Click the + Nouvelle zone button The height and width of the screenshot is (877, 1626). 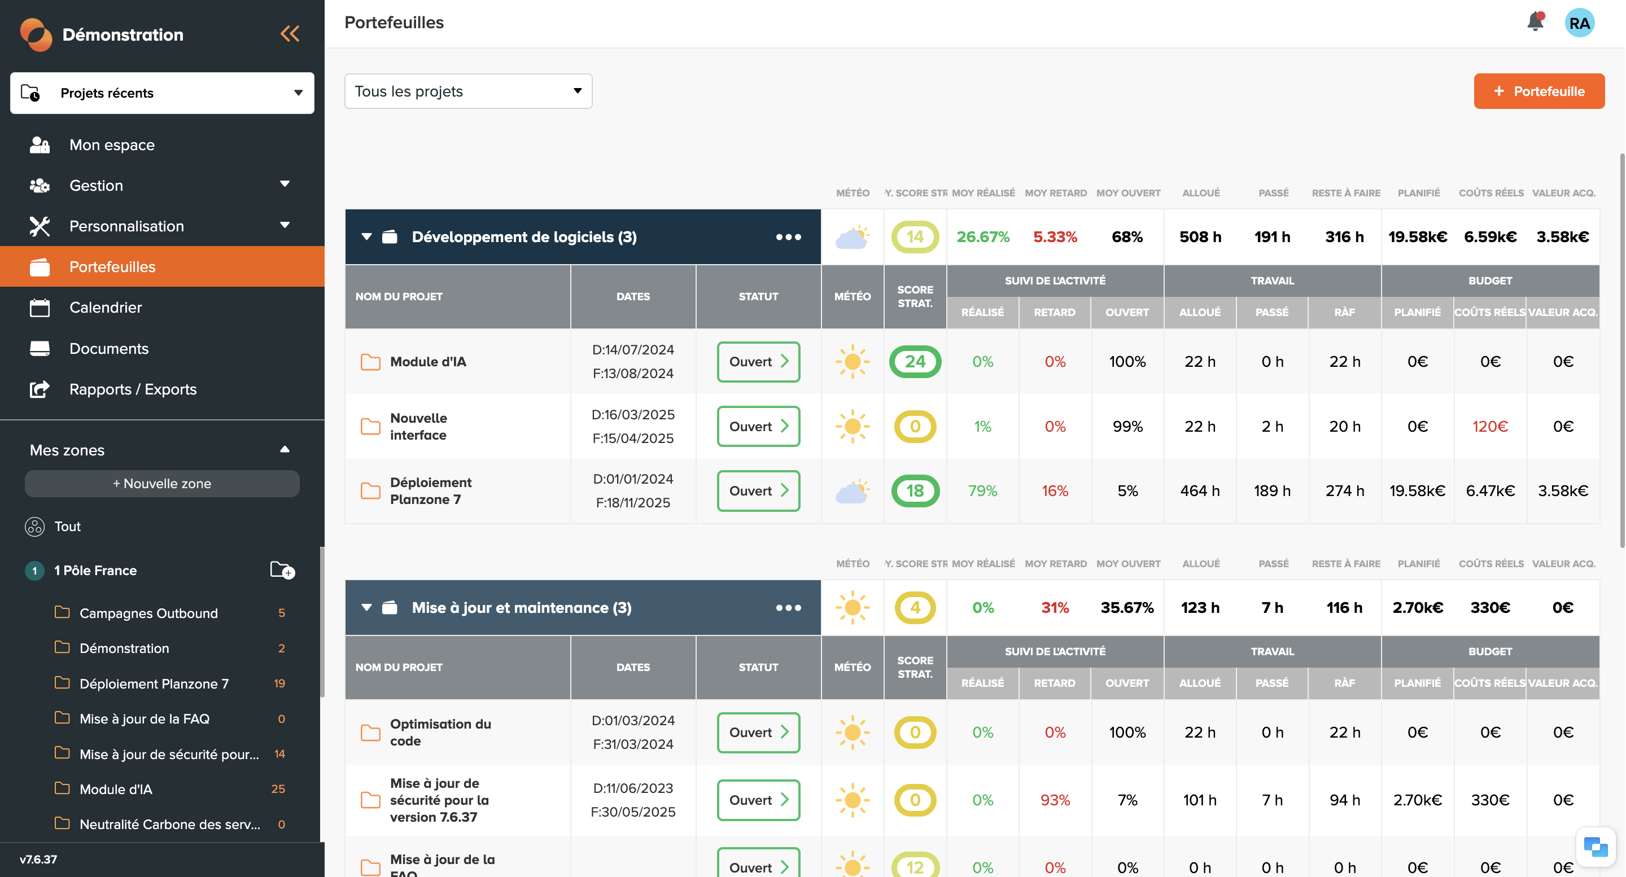coord(162,483)
